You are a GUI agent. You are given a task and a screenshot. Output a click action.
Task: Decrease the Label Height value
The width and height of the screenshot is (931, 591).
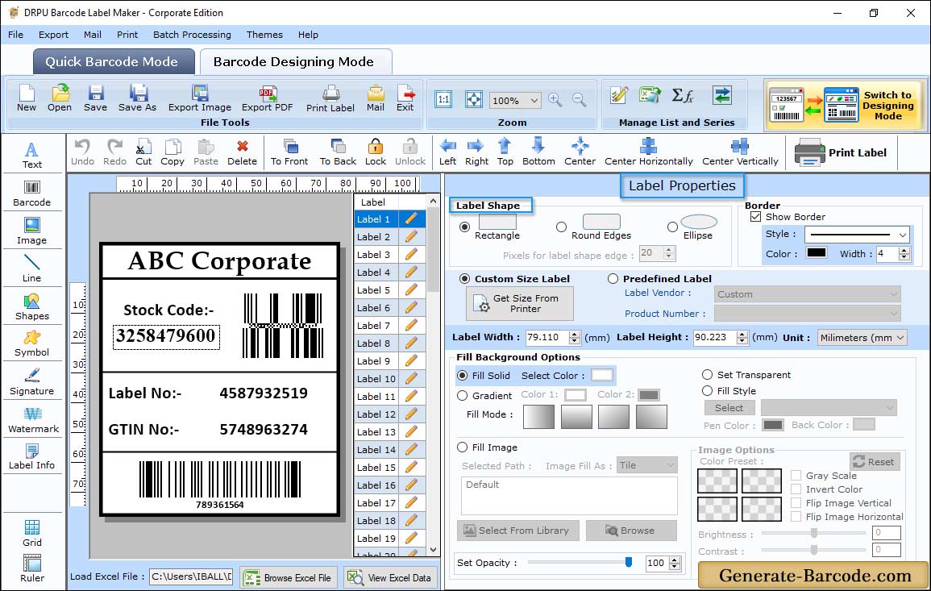(x=742, y=341)
